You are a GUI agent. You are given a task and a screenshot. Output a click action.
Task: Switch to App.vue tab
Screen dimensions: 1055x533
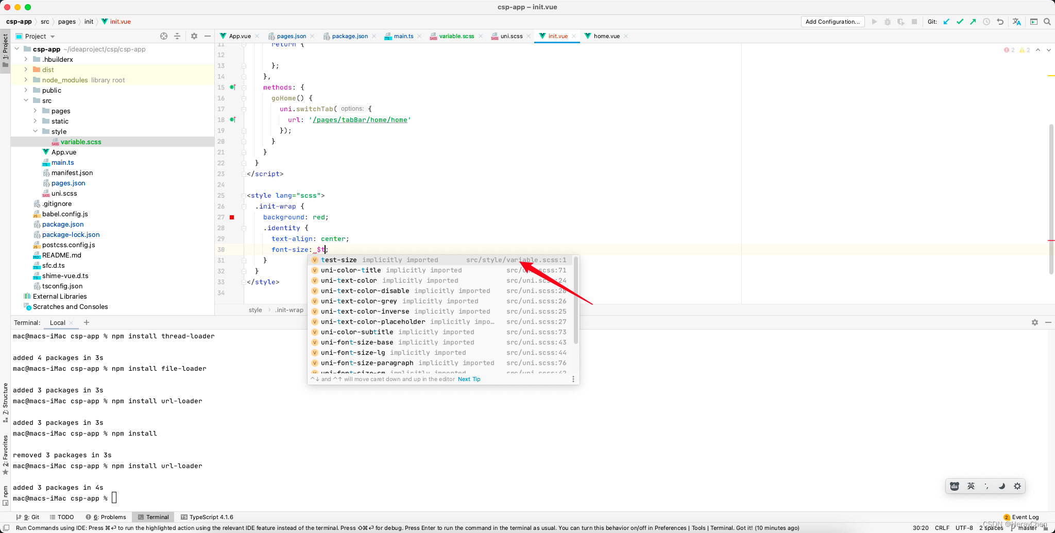pyautogui.click(x=240, y=36)
